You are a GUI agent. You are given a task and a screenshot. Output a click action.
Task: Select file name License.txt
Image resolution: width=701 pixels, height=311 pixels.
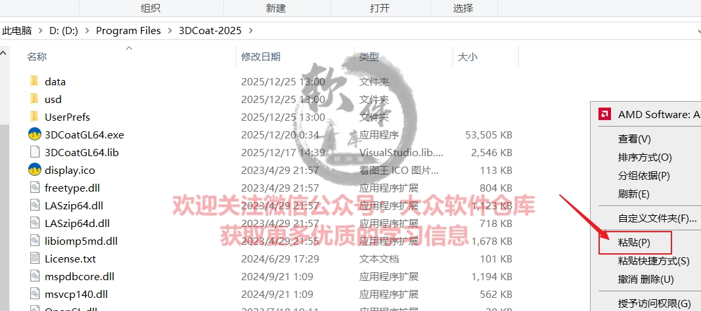click(x=70, y=259)
